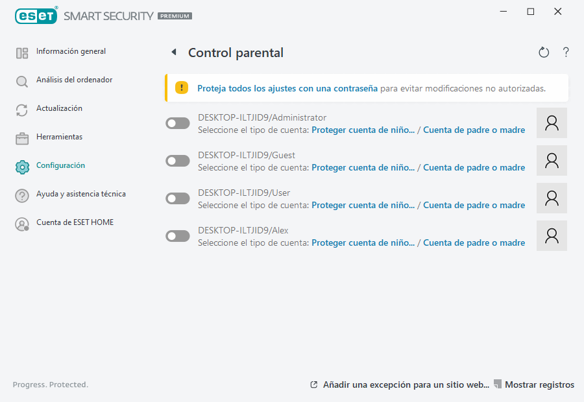Open the ESET HOME account panel
The width and height of the screenshot is (584, 402).
(x=74, y=222)
